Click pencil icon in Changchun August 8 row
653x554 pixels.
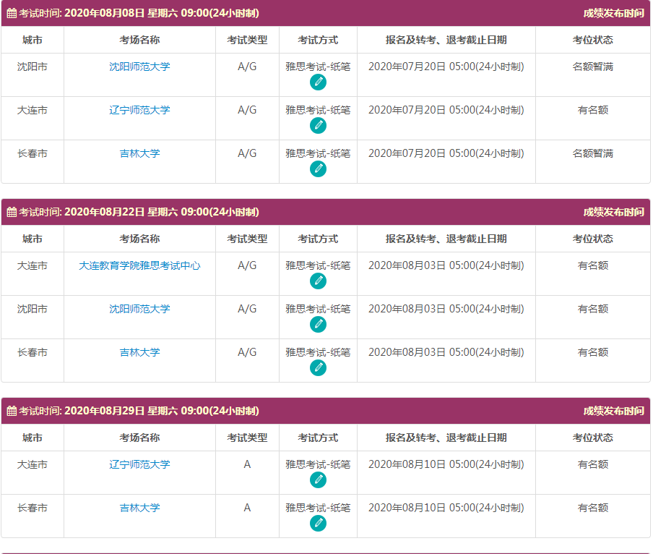tap(318, 169)
